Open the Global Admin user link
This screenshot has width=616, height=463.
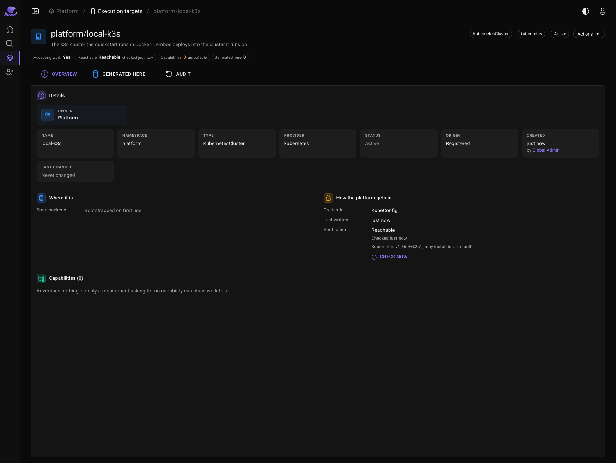(x=546, y=150)
